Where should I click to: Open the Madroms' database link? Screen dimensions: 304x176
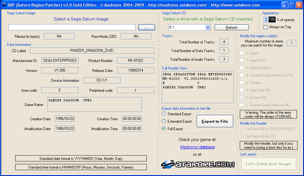[x=197, y=147]
